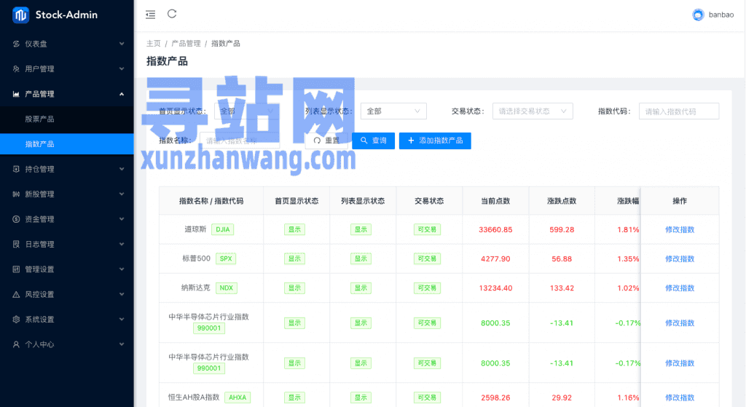Image resolution: width=746 pixels, height=407 pixels.
Task: Click the 仪表盘 dashboard icon
Action: tap(16, 44)
